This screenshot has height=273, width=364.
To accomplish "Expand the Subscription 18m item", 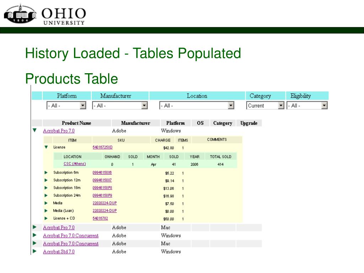I will tap(46, 188).
